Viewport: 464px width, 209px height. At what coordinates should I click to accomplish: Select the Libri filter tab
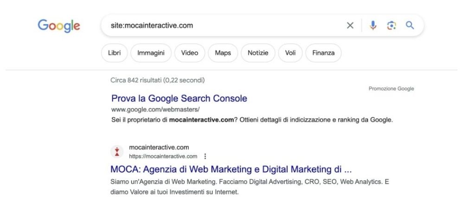[114, 53]
